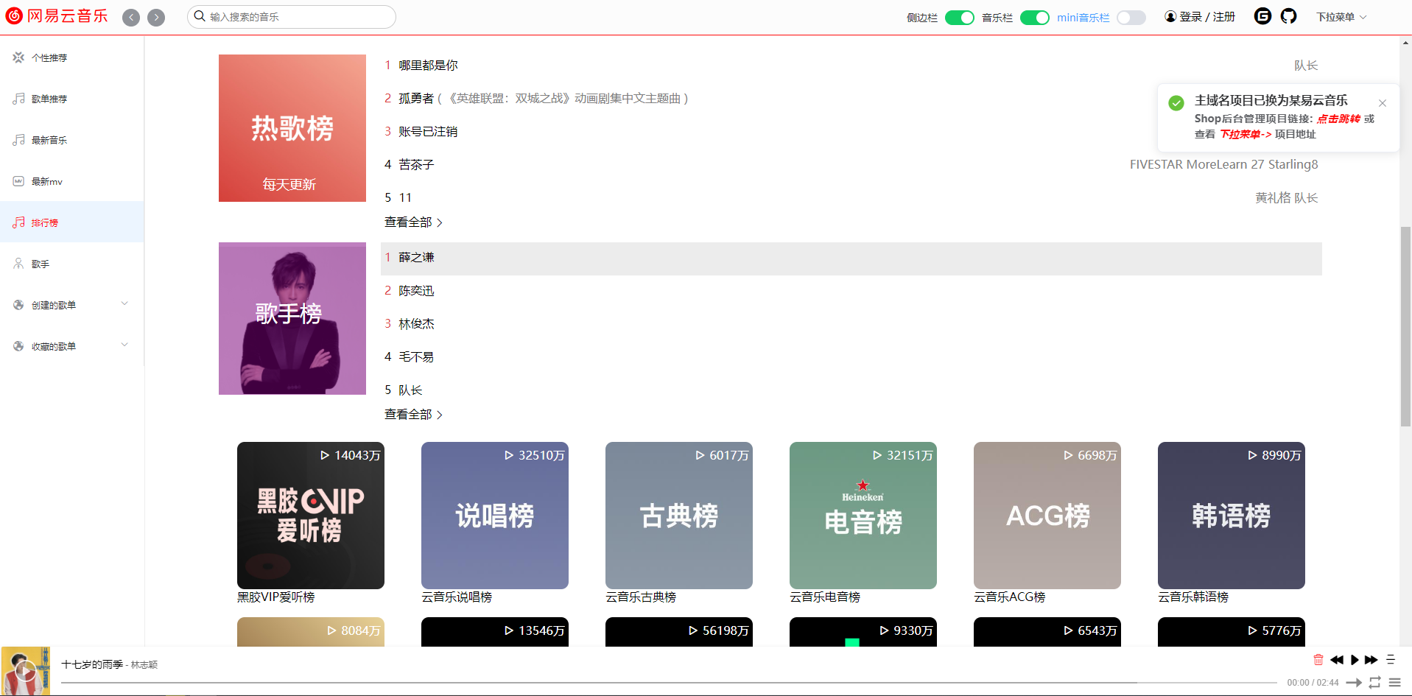
Task: Click the login user avatar icon
Action: (x=1170, y=16)
